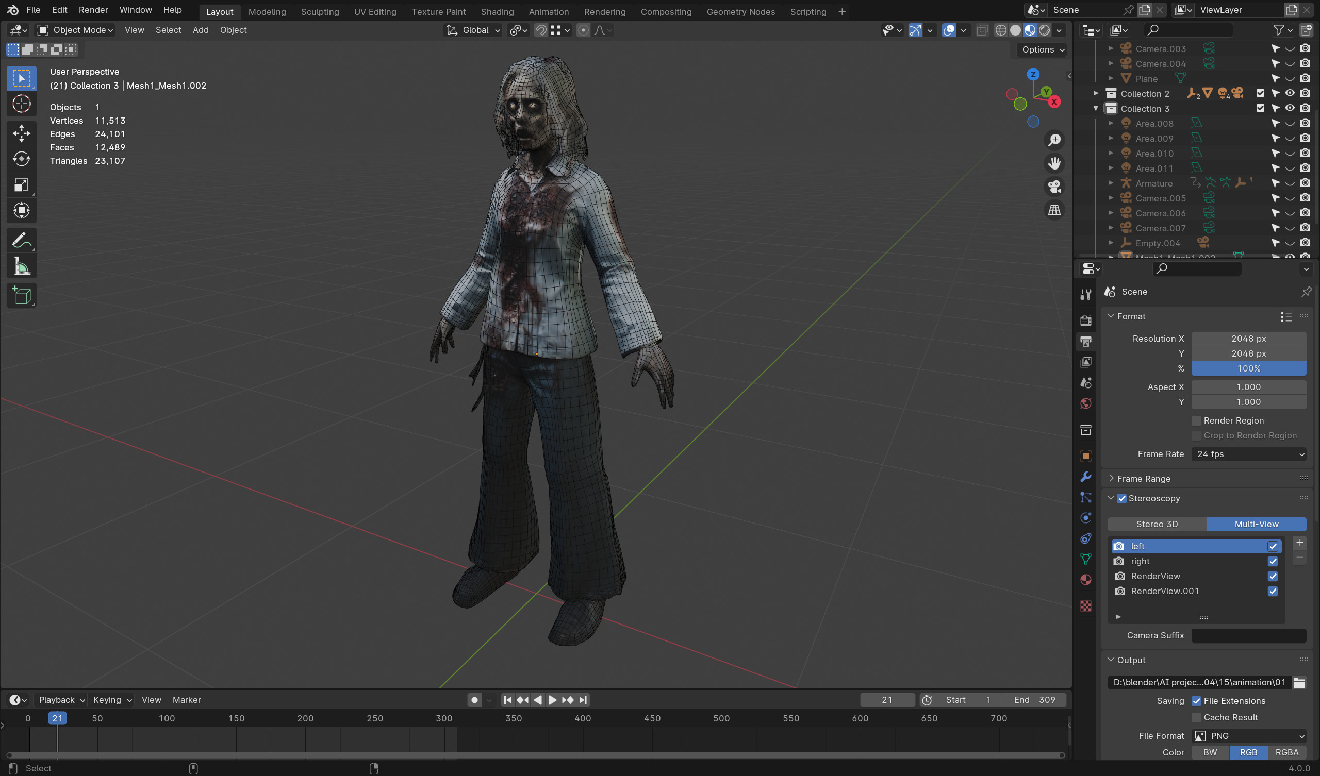This screenshot has width=1320, height=776.
Task: Set color mode to BW
Action: [x=1210, y=752]
